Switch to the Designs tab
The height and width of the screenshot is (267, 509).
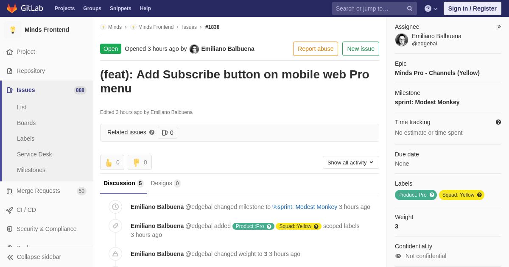point(165,183)
